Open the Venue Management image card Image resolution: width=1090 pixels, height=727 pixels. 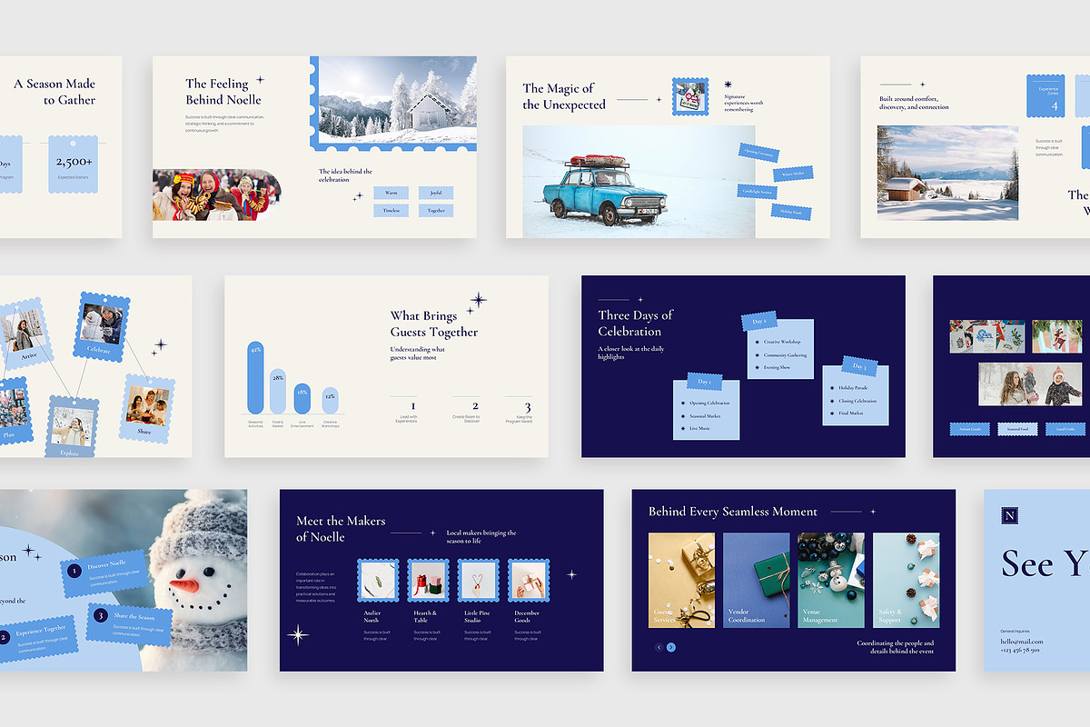pos(831,580)
